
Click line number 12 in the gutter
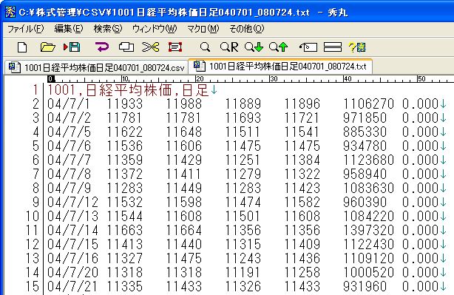[x=32, y=244]
